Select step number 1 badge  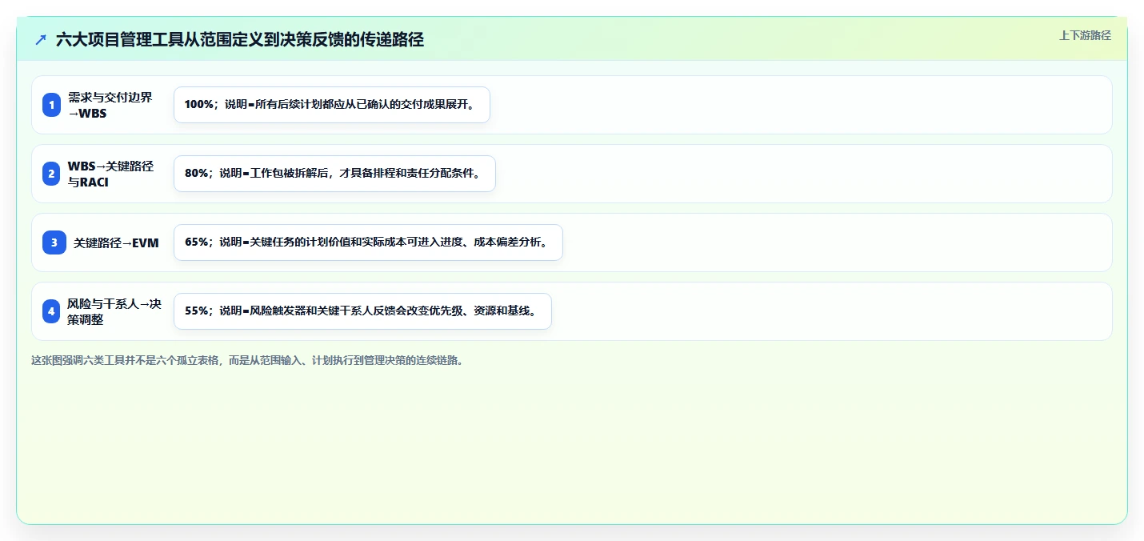coord(51,105)
